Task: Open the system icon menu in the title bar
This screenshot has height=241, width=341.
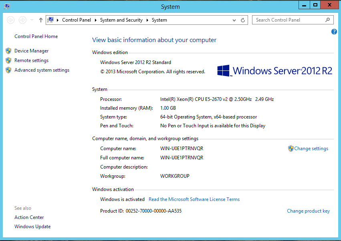Action: pos(7,6)
